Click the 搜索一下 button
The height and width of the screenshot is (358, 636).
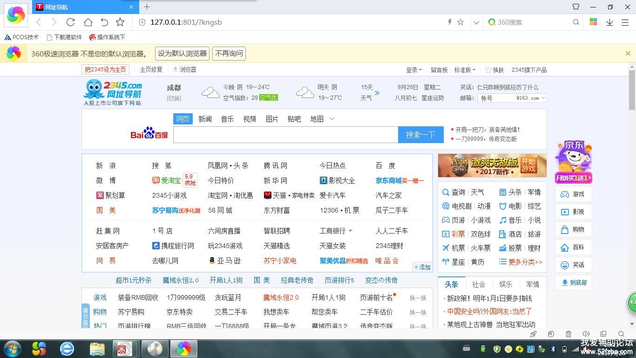[x=420, y=135]
